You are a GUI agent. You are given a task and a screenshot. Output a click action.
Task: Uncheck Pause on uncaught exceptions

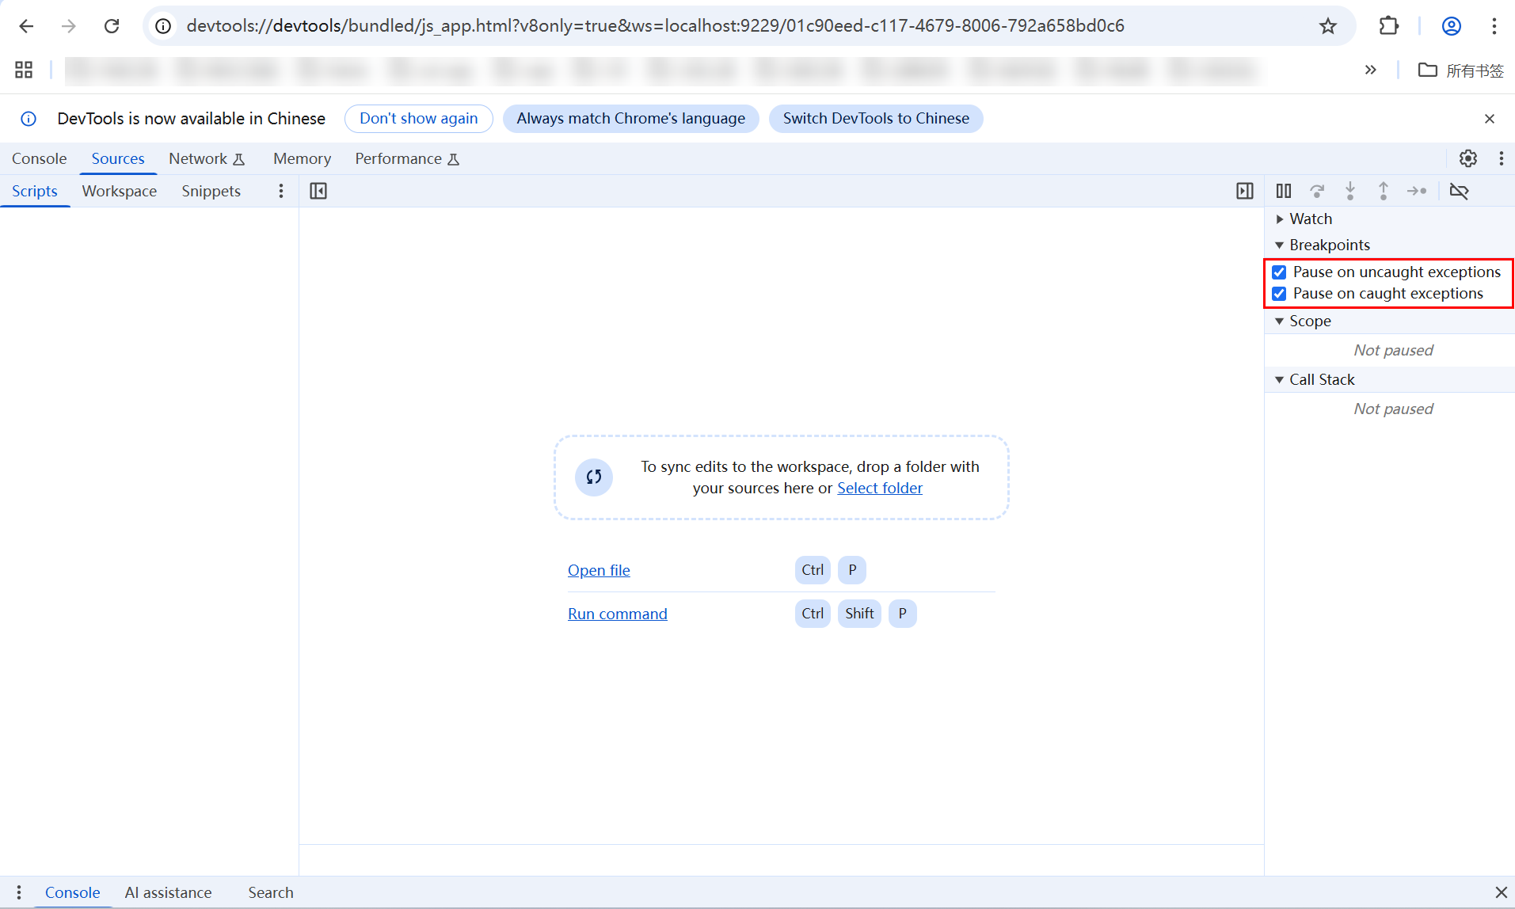(1279, 272)
